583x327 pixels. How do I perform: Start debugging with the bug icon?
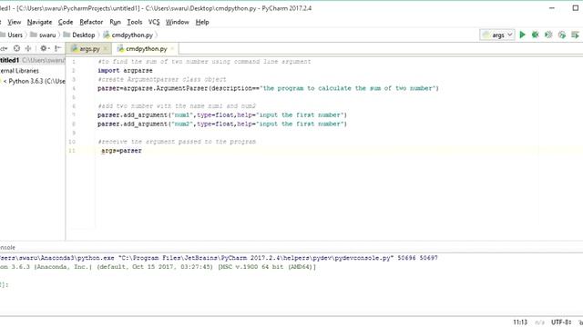tap(536, 35)
